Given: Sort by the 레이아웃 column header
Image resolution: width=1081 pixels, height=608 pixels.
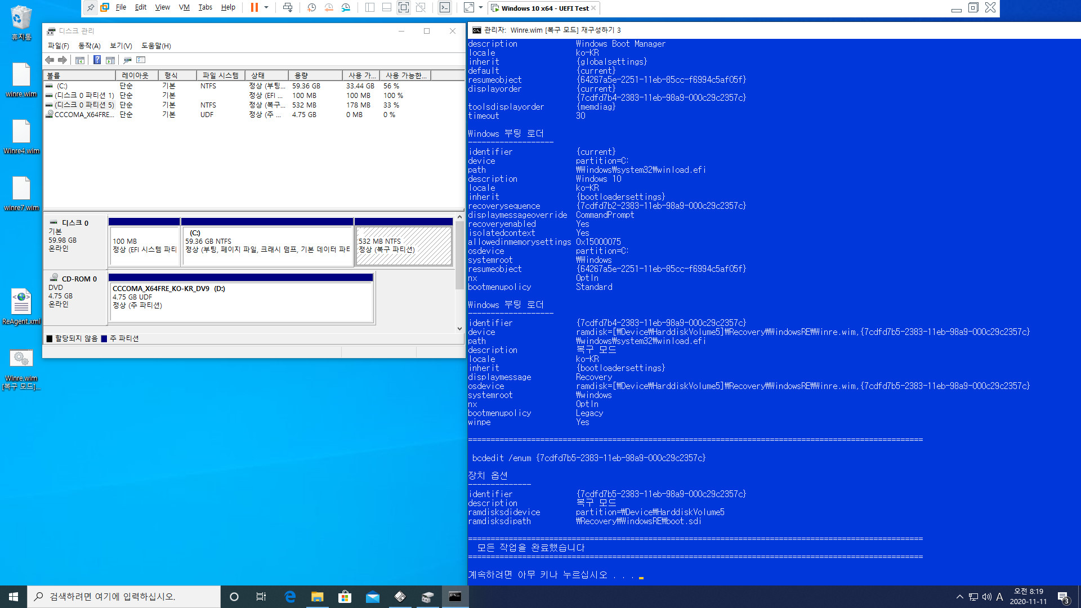Looking at the screenshot, I should (x=137, y=75).
